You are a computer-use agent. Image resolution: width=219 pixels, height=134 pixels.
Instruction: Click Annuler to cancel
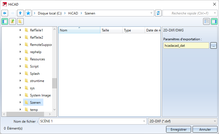(205, 129)
